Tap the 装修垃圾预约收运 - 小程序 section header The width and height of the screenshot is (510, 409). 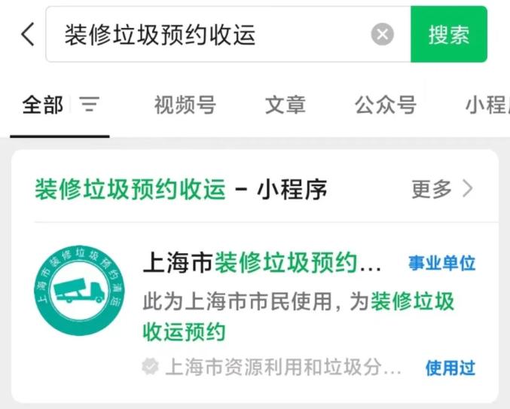pos(181,189)
